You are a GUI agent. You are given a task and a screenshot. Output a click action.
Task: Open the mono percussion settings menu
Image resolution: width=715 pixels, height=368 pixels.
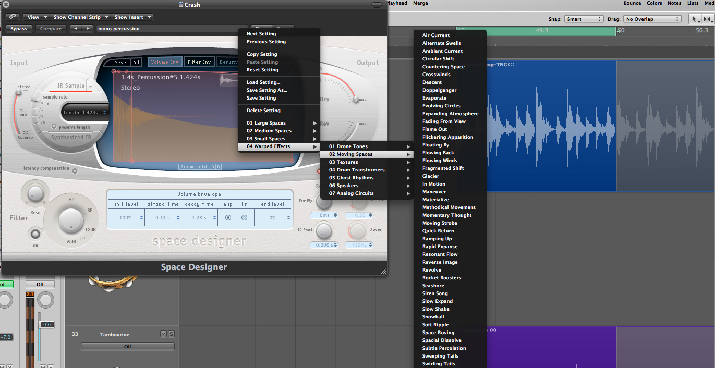tap(172, 29)
